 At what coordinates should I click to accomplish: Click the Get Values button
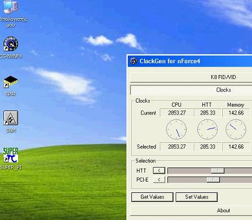152,197
